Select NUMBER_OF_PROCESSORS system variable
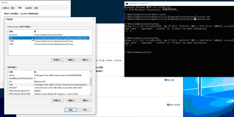Screen dimensions: 234x117 49,79
